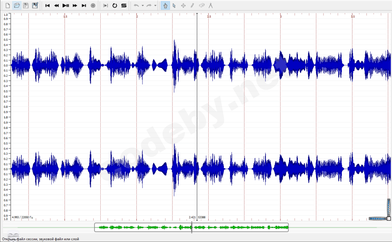Enable the record button
The height and width of the screenshot is (242, 392).
92,5
